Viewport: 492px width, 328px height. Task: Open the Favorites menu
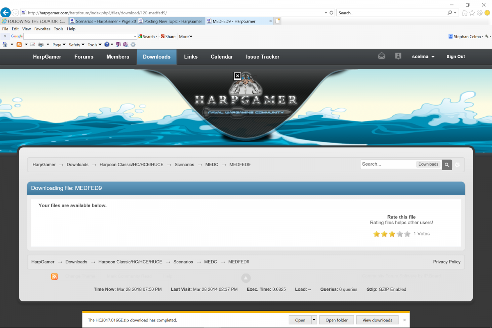42,29
